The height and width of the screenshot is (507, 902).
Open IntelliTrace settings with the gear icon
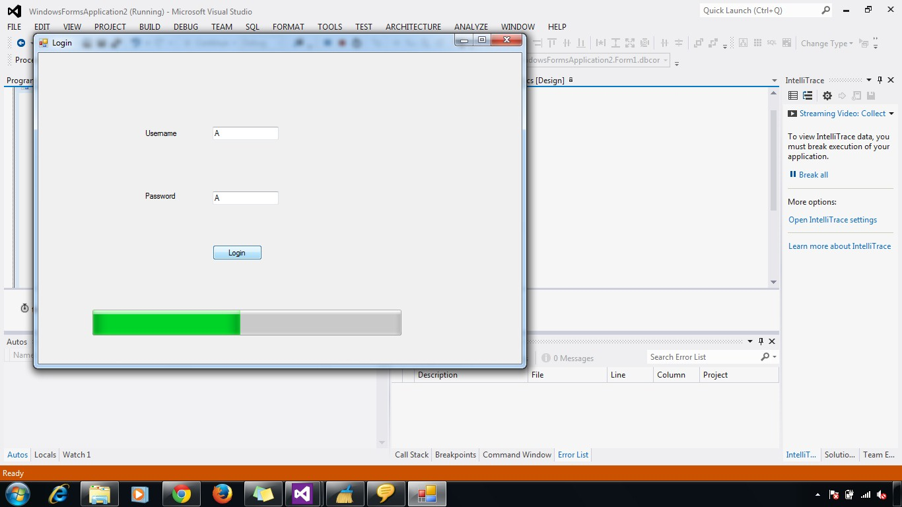(827, 96)
